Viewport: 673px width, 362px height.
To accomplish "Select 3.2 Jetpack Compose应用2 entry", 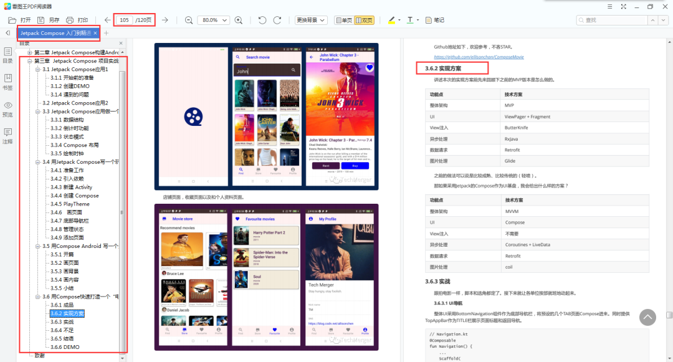I will point(75,103).
